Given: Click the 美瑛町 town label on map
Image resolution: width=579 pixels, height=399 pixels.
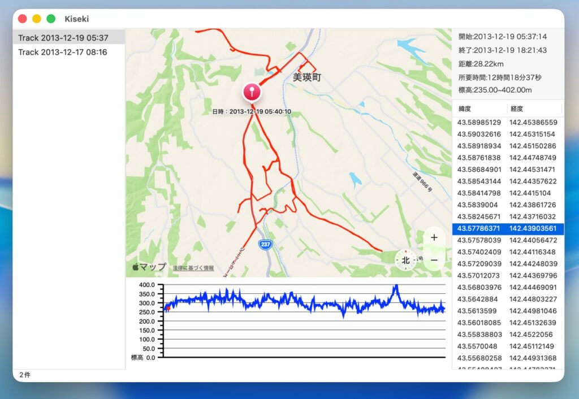Looking at the screenshot, I should coord(306,77).
